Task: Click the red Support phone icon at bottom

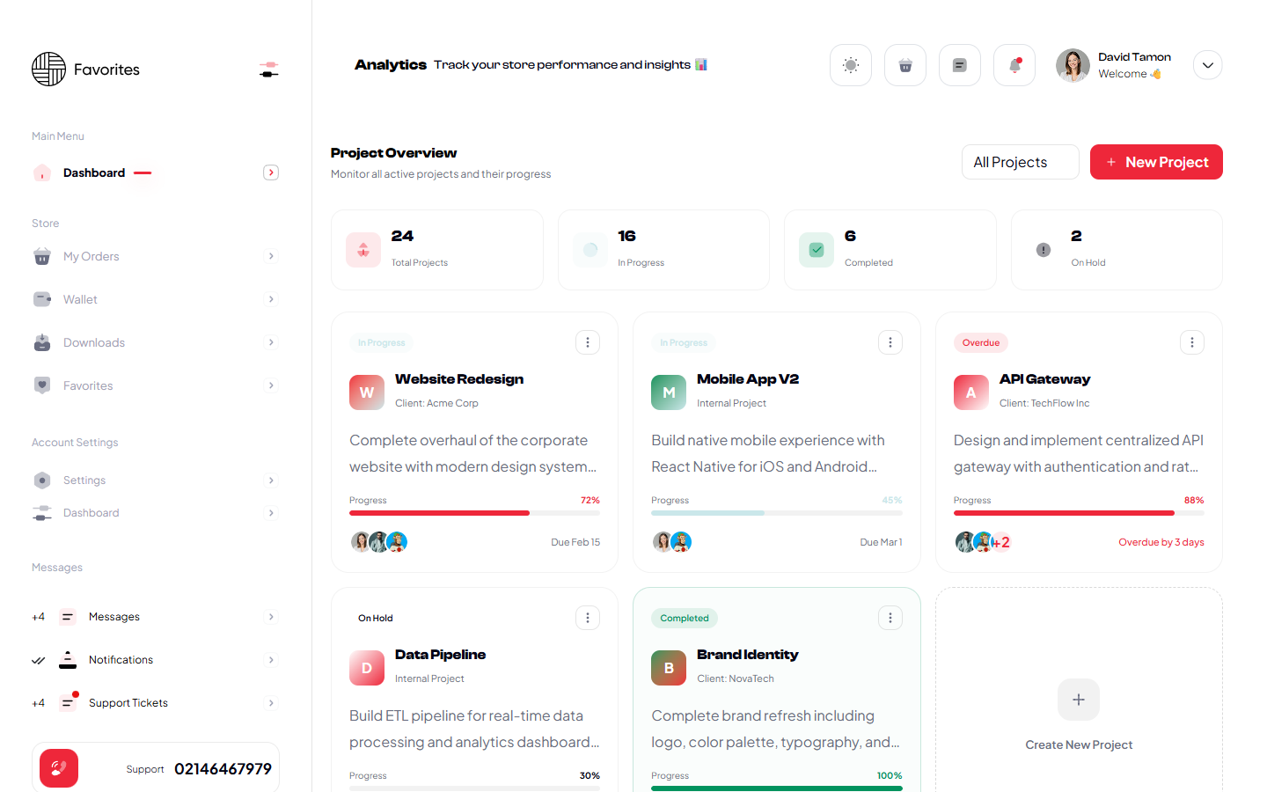Action: tap(58, 767)
